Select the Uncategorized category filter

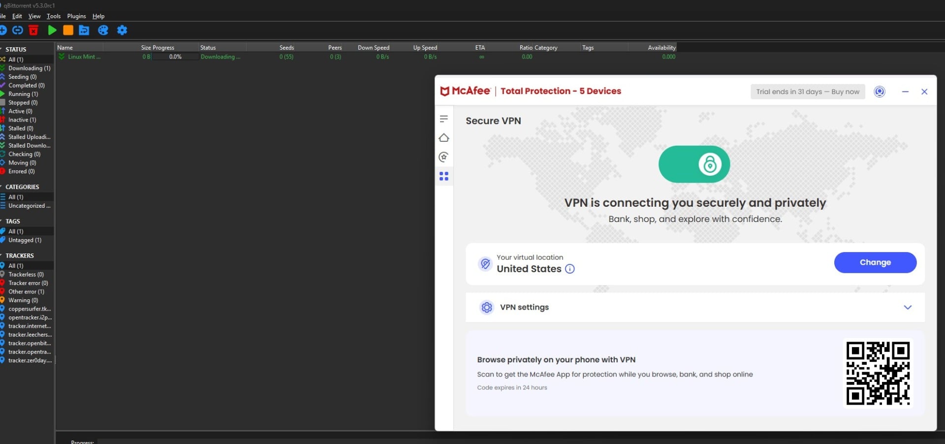pos(27,206)
